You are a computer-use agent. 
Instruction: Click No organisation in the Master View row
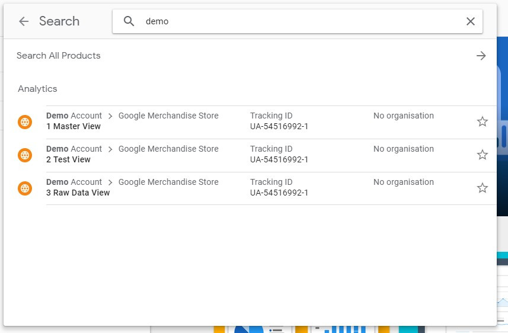404,116
